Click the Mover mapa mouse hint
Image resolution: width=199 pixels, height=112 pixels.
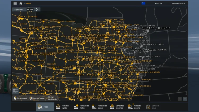20,98
